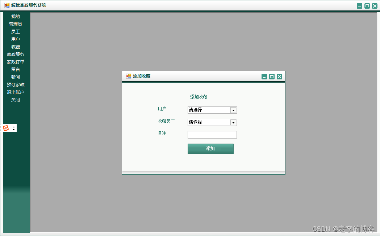The width and height of the screenshot is (380, 236).
Task: Click the main window app icon
Action: click(7, 5)
